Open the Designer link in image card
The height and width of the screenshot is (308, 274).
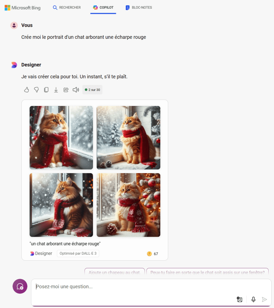coord(41,254)
